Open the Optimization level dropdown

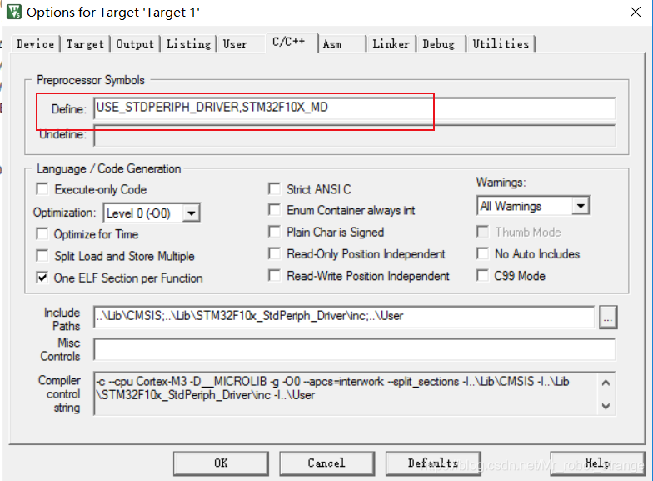pyautogui.click(x=152, y=213)
